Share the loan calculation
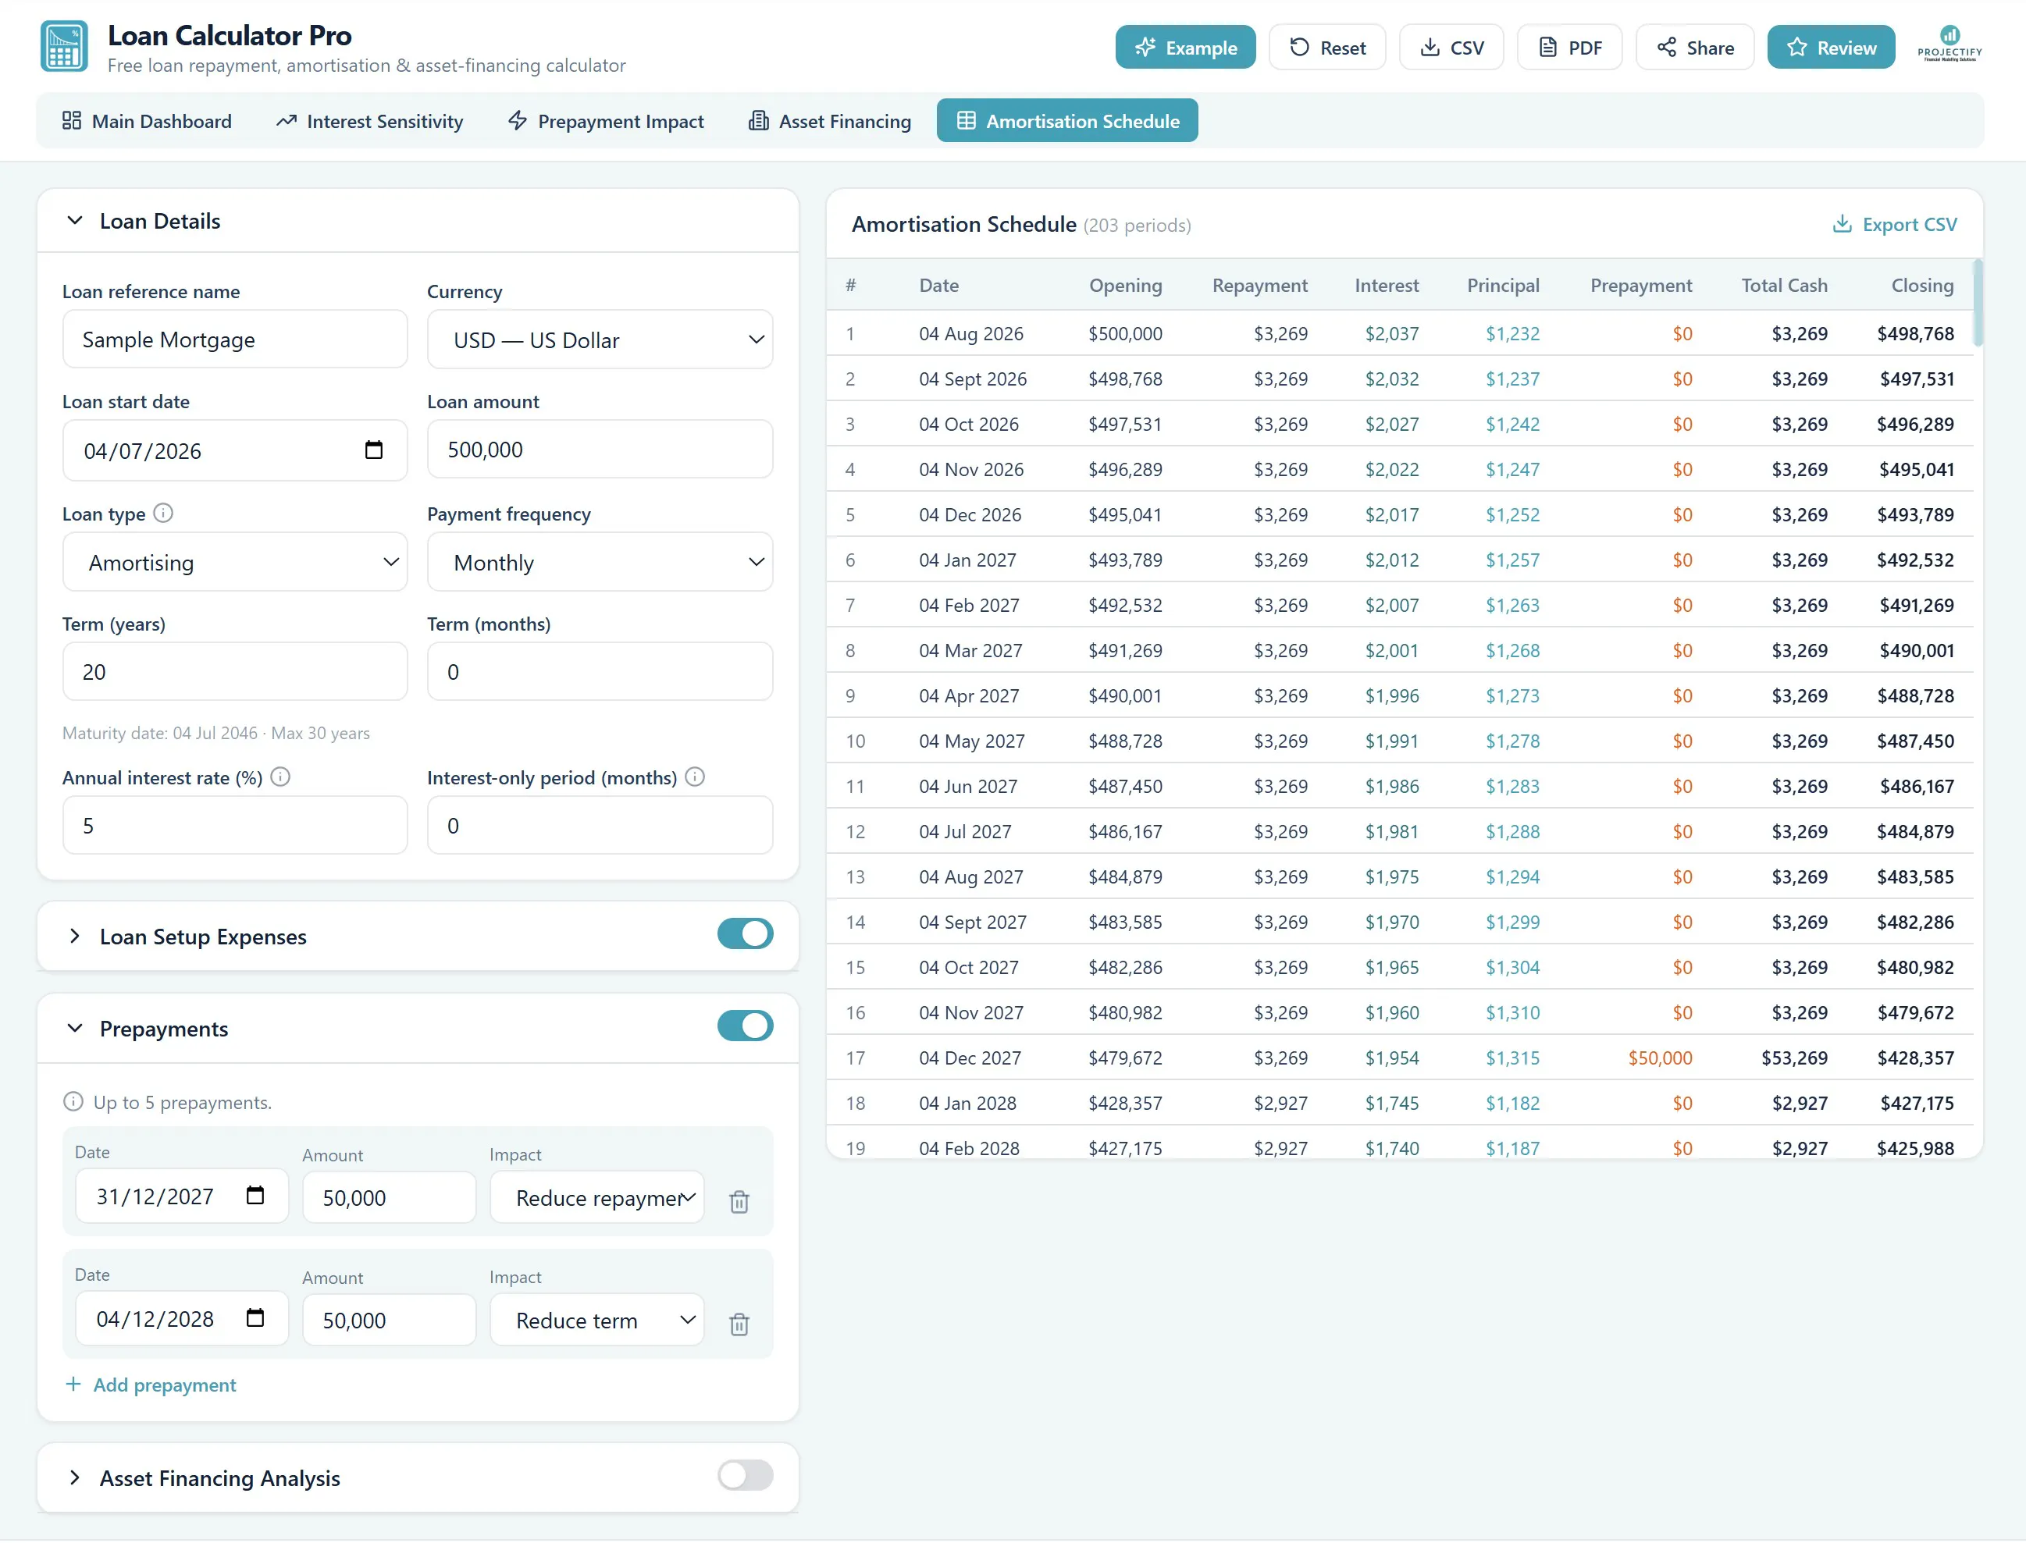The height and width of the screenshot is (1543, 2026). pos(1694,48)
